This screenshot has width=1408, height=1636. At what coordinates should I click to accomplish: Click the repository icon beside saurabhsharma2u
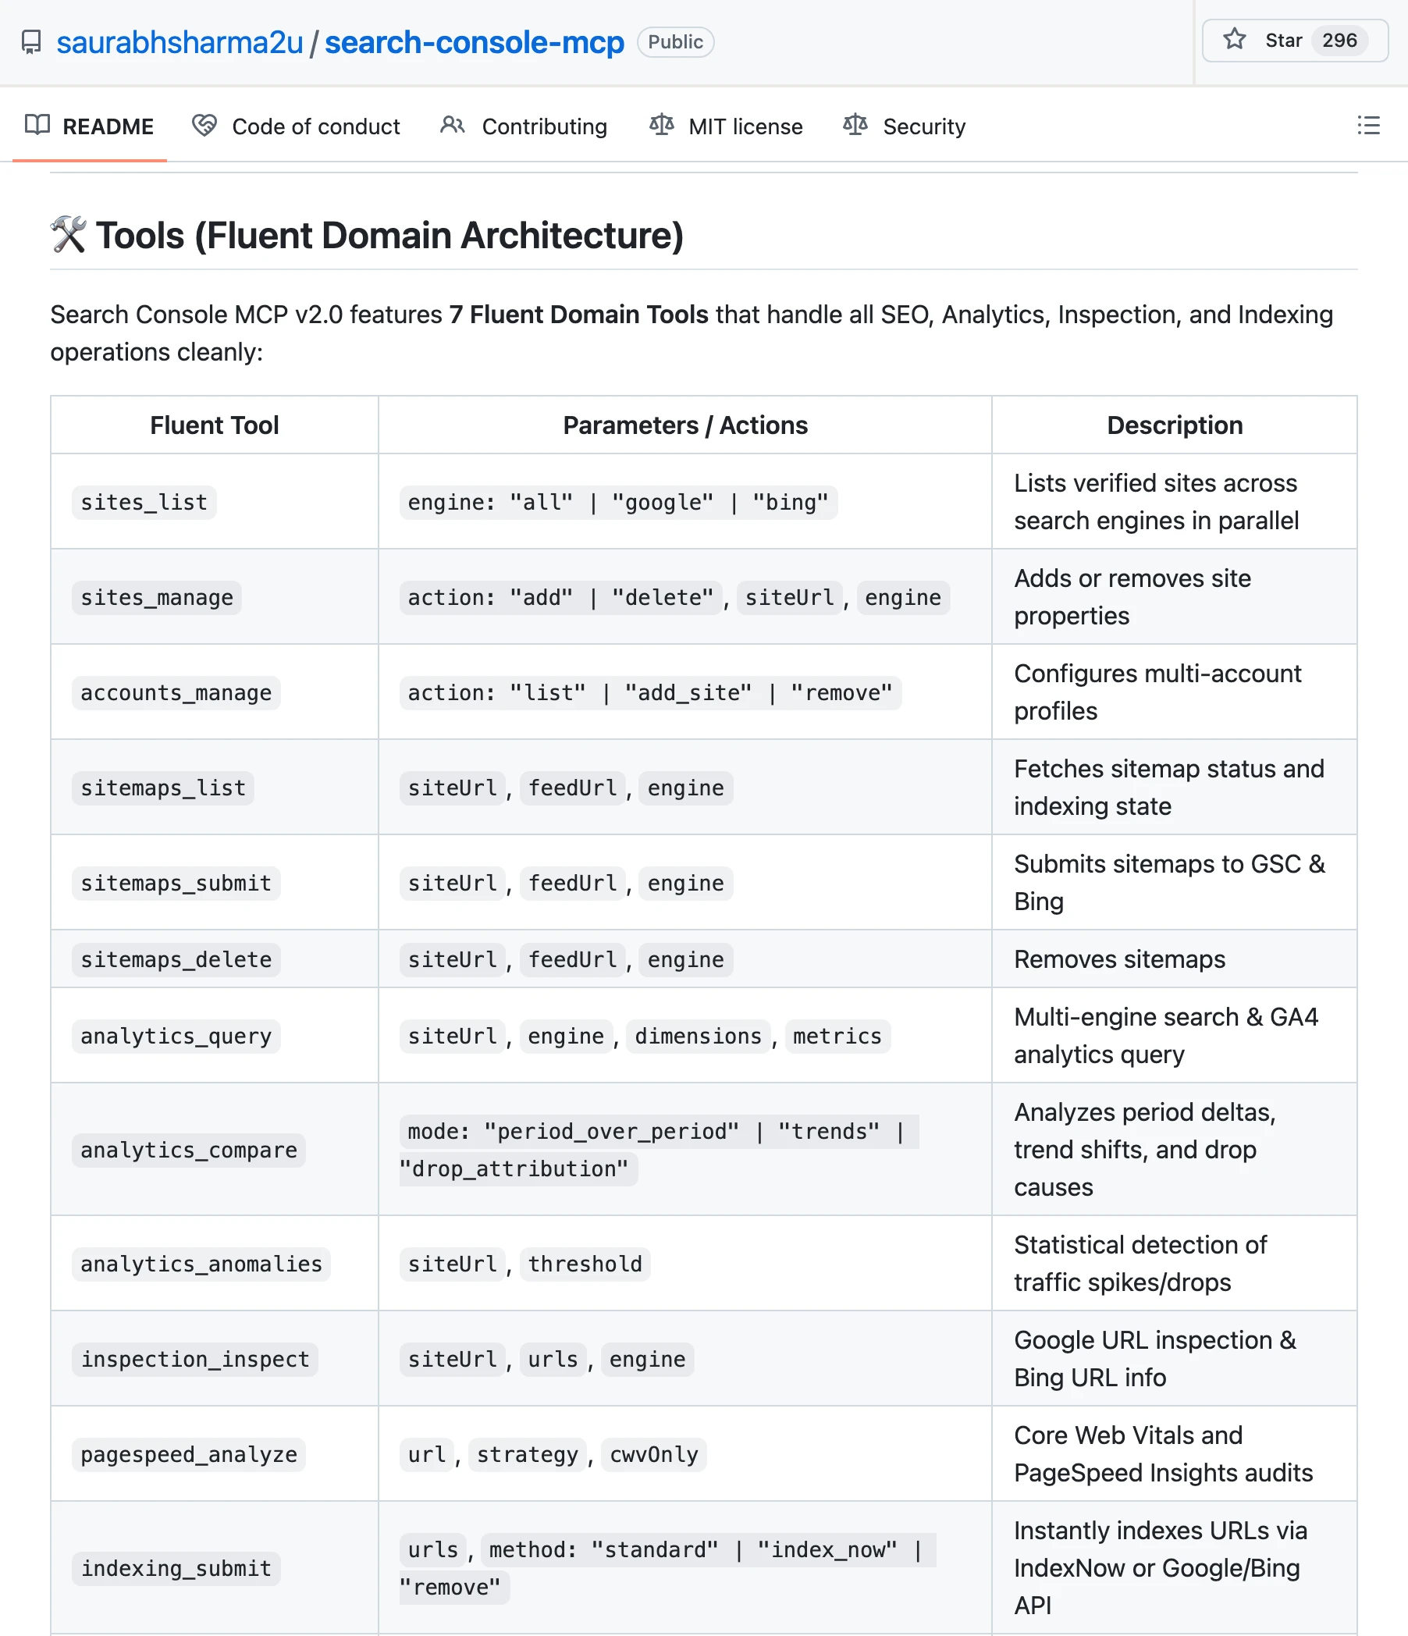tap(30, 43)
